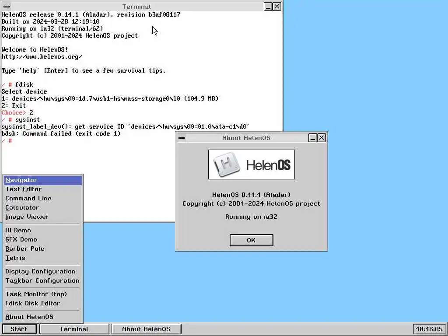Launch Text Editor from Start menu
Screen dimensions: 448x336
coord(43,189)
